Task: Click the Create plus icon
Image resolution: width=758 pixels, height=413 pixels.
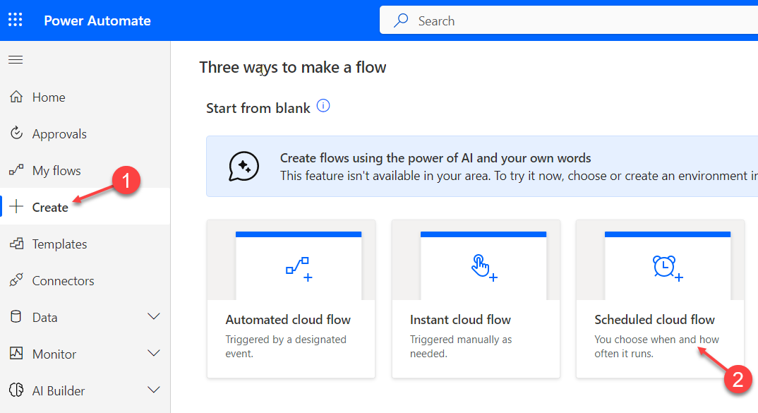Action: click(16, 206)
